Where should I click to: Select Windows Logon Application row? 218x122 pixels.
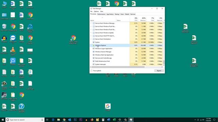point(126,48)
